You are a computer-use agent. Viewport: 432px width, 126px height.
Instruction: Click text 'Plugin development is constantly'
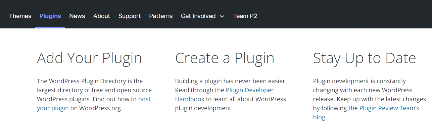[359, 81]
